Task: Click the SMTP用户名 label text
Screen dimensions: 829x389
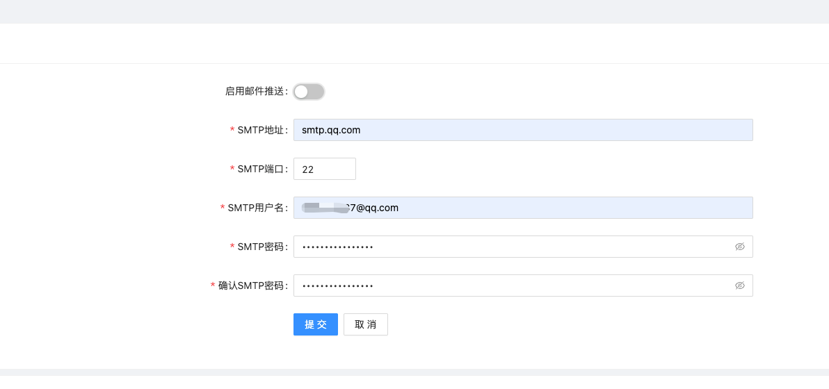Action: click(x=257, y=208)
